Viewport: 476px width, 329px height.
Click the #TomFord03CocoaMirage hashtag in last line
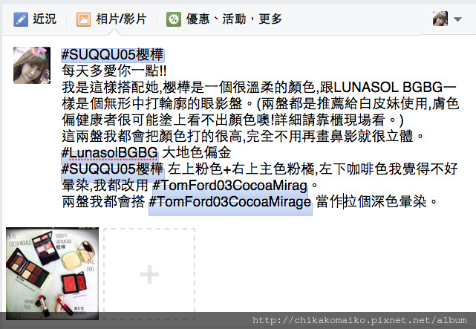[230, 201]
